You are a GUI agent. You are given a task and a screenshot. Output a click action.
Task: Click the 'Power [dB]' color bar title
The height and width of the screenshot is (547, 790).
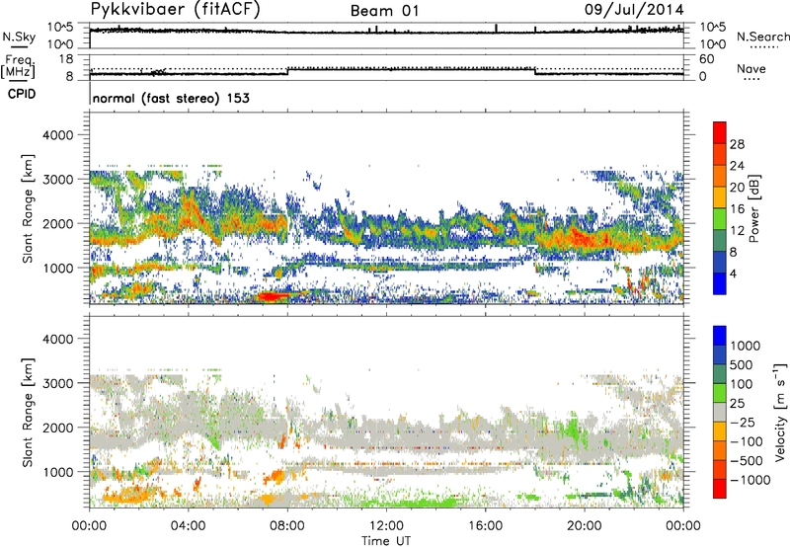tap(753, 208)
